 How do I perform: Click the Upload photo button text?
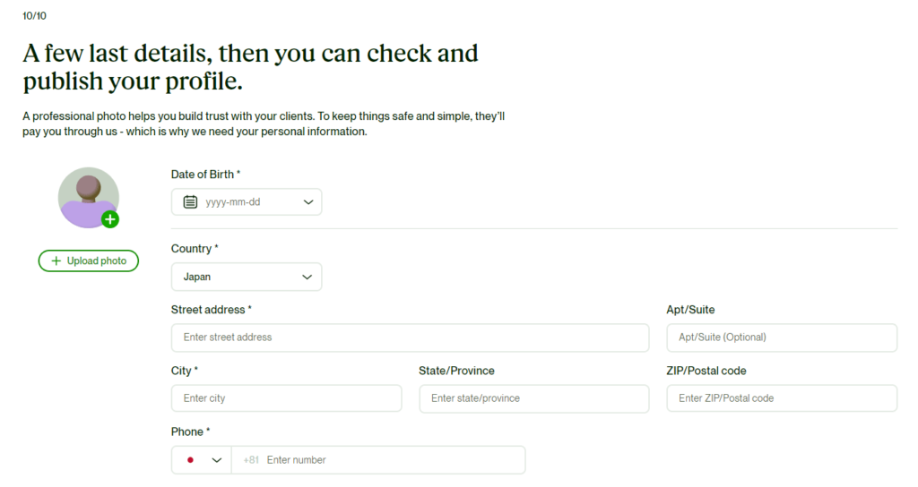point(97,261)
